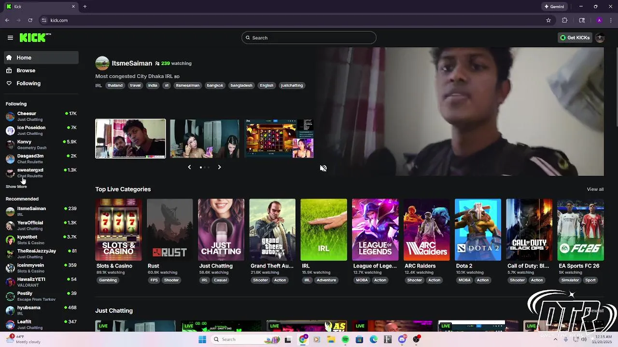Image resolution: width=618 pixels, height=347 pixels.
Task: Open the ARC Raiders category
Action: (x=426, y=230)
